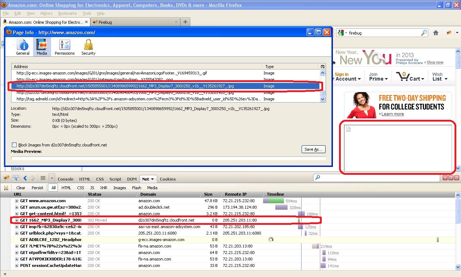The image size is (461, 277).
Task: Open the Permissions section in Page Info
Action: 65,47
